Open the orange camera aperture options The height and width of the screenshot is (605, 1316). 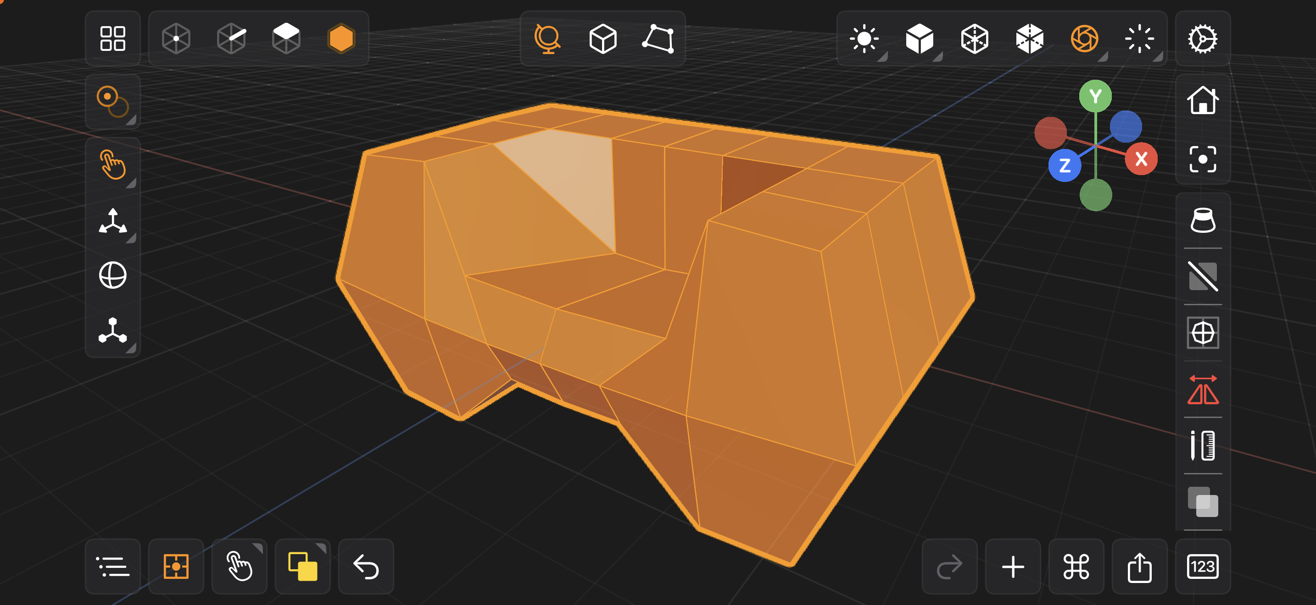point(1085,39)
